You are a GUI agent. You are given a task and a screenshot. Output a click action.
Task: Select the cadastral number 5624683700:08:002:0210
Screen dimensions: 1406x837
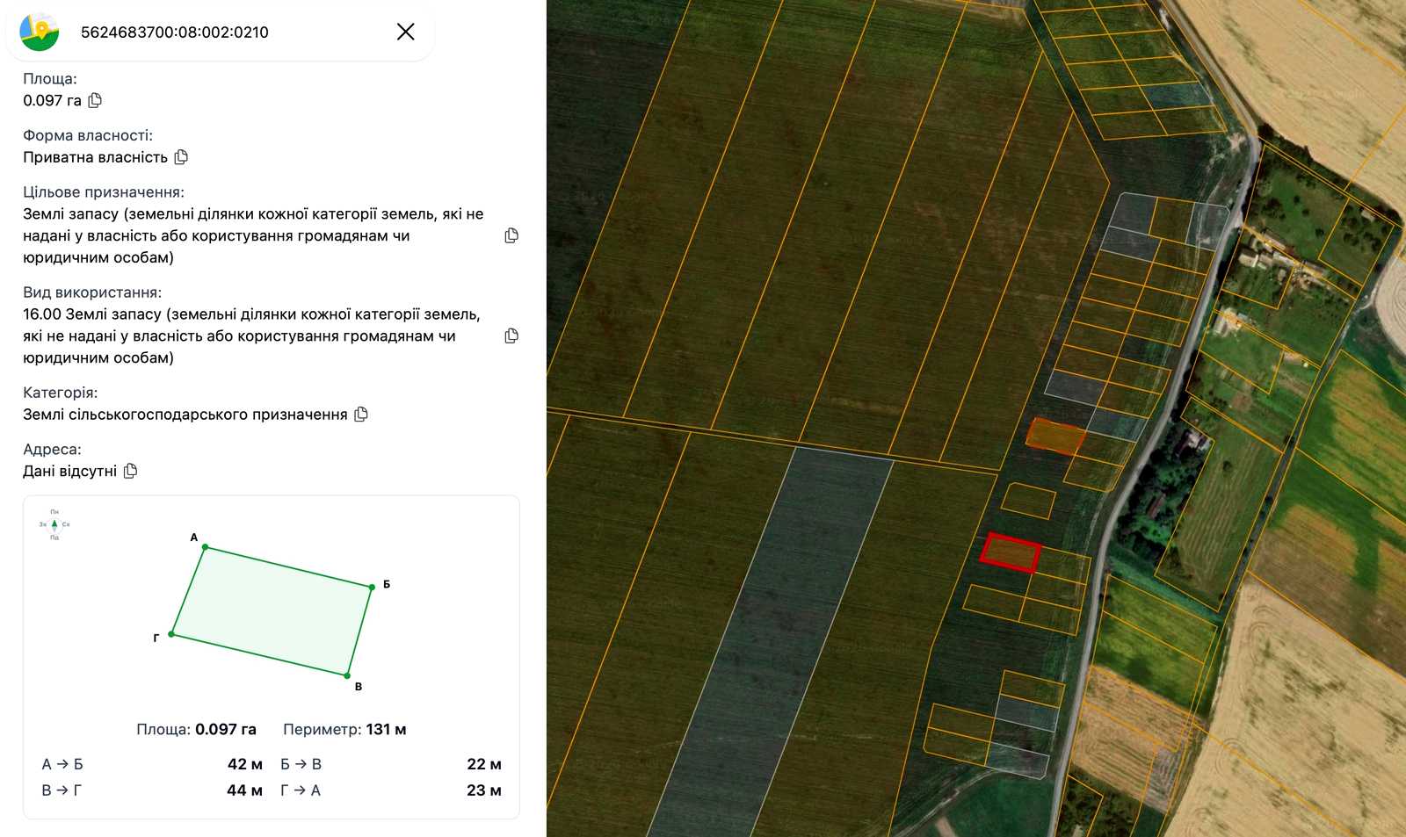point(175,32)
